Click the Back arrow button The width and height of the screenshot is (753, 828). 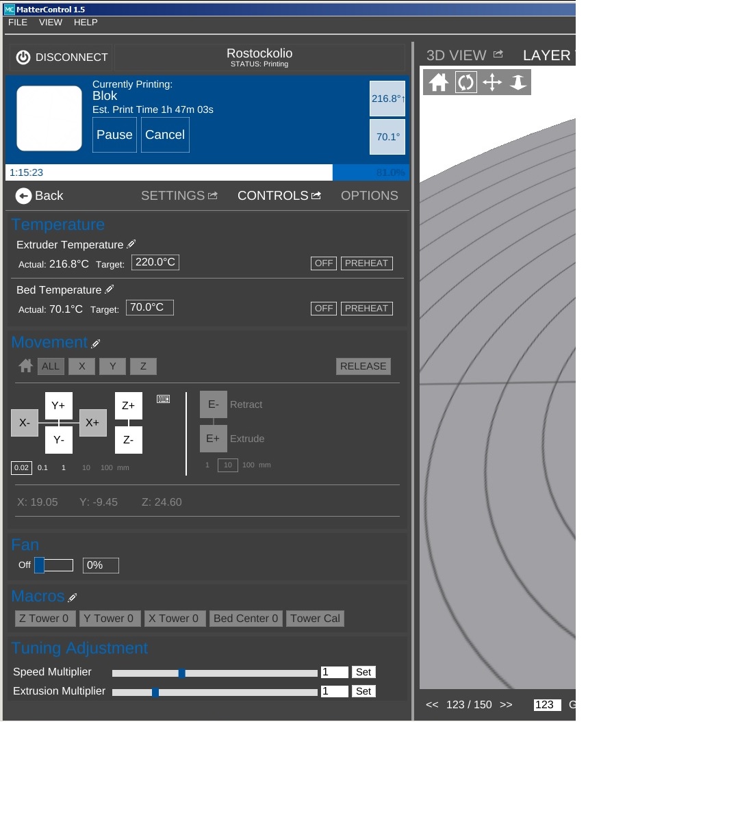(40, 196)
